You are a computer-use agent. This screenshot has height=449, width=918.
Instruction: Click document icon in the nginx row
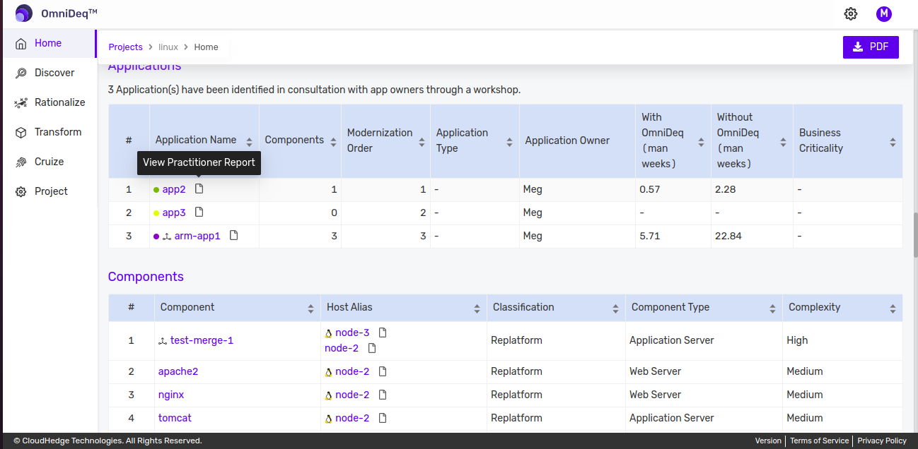(x=383, y=395)
